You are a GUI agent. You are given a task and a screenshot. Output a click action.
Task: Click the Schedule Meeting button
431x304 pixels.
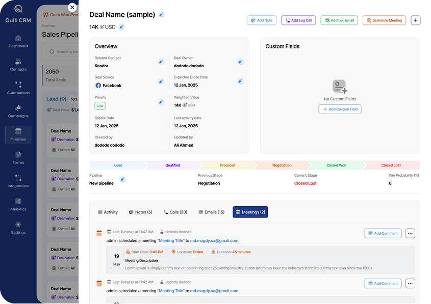click(384, 20)
